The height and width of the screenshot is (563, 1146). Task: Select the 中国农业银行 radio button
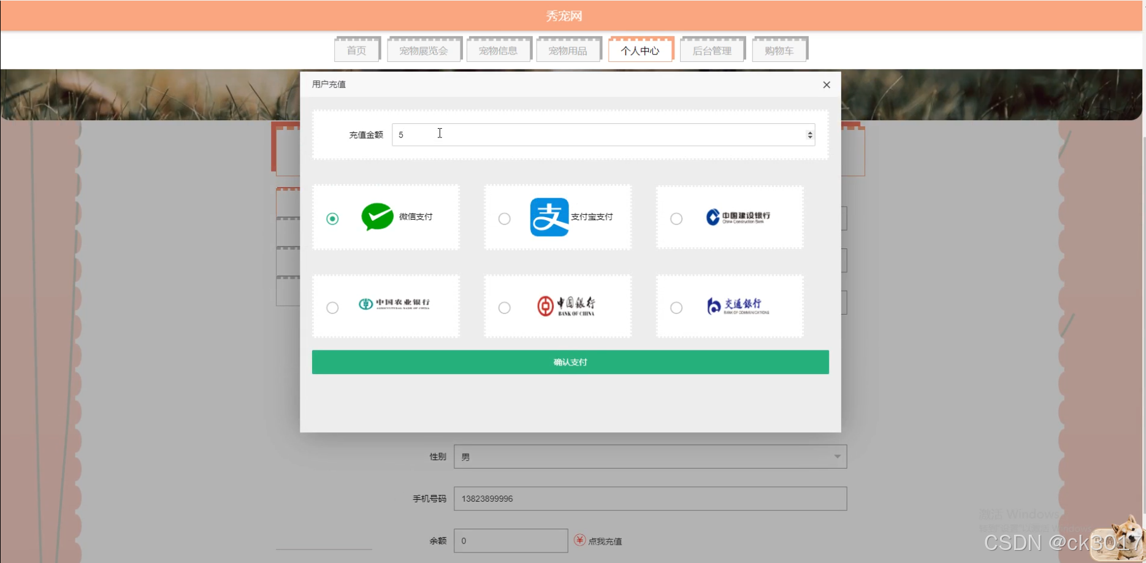coord(332,308)
